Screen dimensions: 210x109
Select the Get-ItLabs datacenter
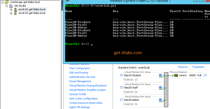(x=20, y=6)
